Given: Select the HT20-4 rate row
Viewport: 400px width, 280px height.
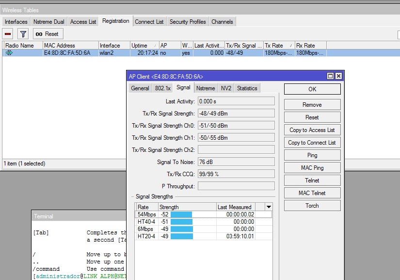Looking at the screenshot, I should pos(146,236).
